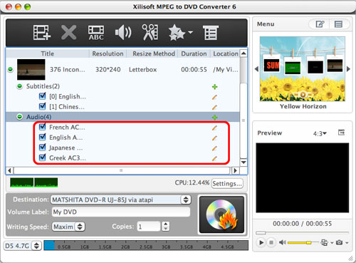Viewport: 356px width, 263px height.
Task: Uncheck the French AC audio track
Action: coord(43,127)
